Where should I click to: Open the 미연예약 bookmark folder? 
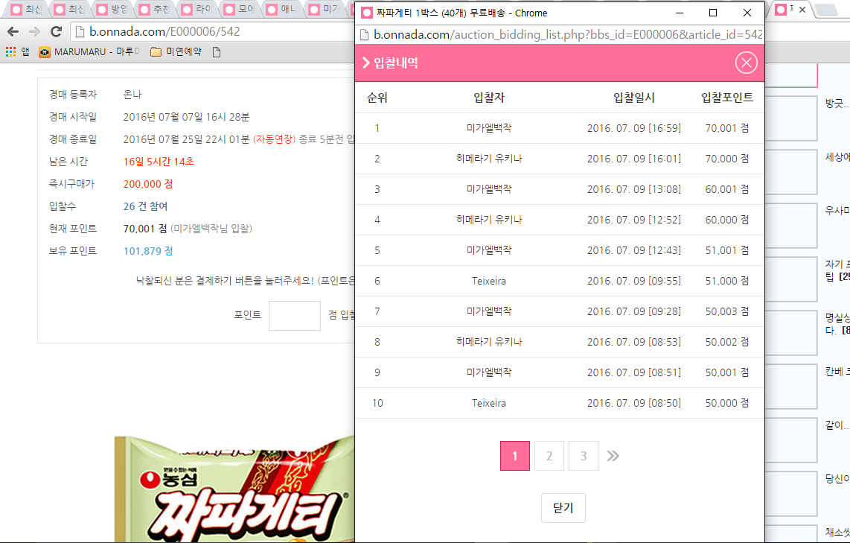pyautogui.click(x=176, y=52)
